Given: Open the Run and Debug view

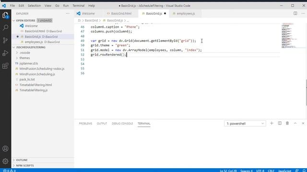Looking at the screenshot, I should 5,53.
